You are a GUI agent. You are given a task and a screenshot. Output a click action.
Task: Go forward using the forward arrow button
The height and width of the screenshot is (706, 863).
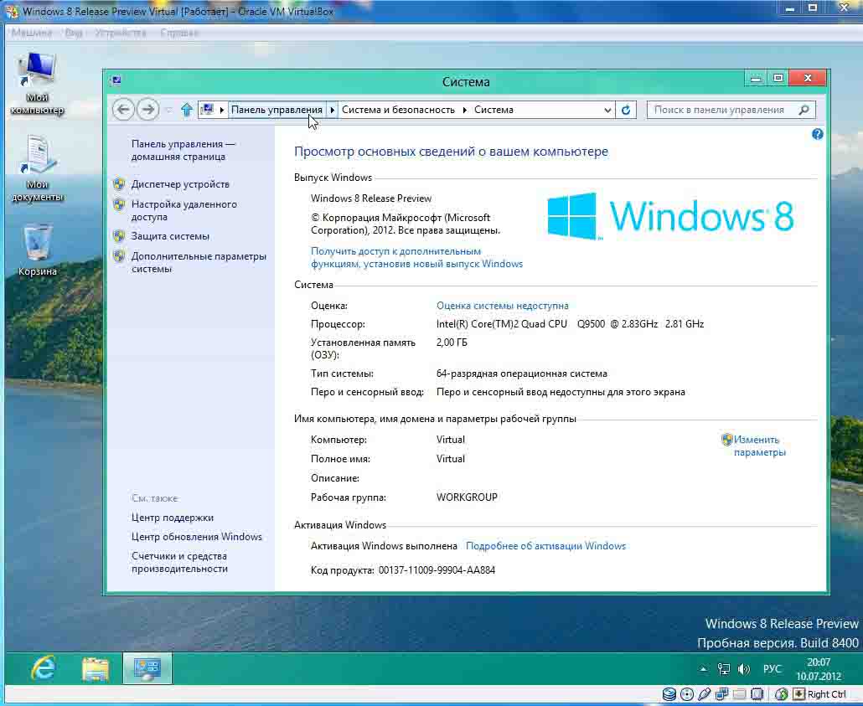coord(147,110)
